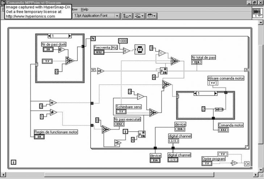Viewport: 264px width, 179px height.
Task: Click the Wait Until Next ms Multiple timer icon
Action: point(140,50)
